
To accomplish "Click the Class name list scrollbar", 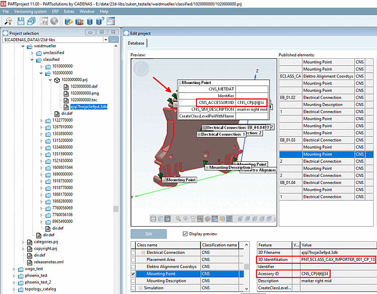I will click(x=247, y=266).
